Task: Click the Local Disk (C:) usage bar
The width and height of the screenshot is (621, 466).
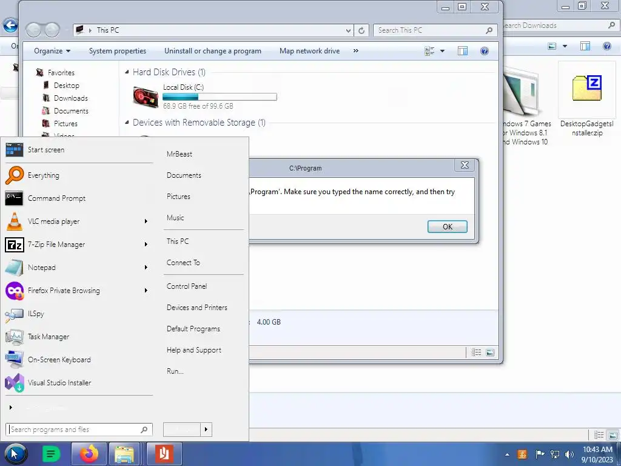Action: [x=220, y=96]
